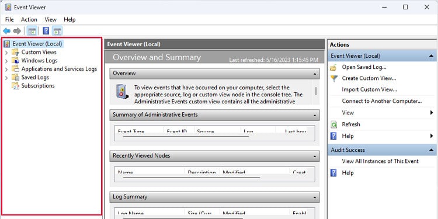
Task: Toggle Show/Hide Console Tree toolbar icon
Action: [32, 31]
